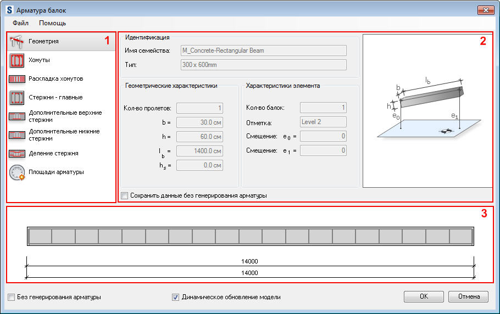The height and width of the screenshot is (314, 500).
Task: Select Дополнительные нижние стержни label
Action: (x=64, y=135)
